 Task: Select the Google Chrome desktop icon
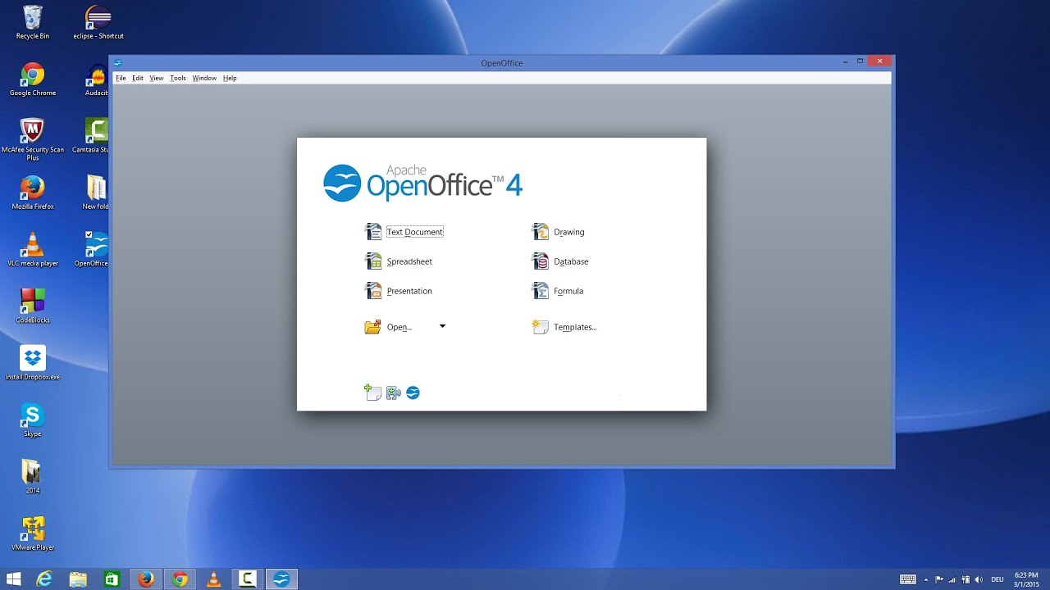(x=33, y=79)
